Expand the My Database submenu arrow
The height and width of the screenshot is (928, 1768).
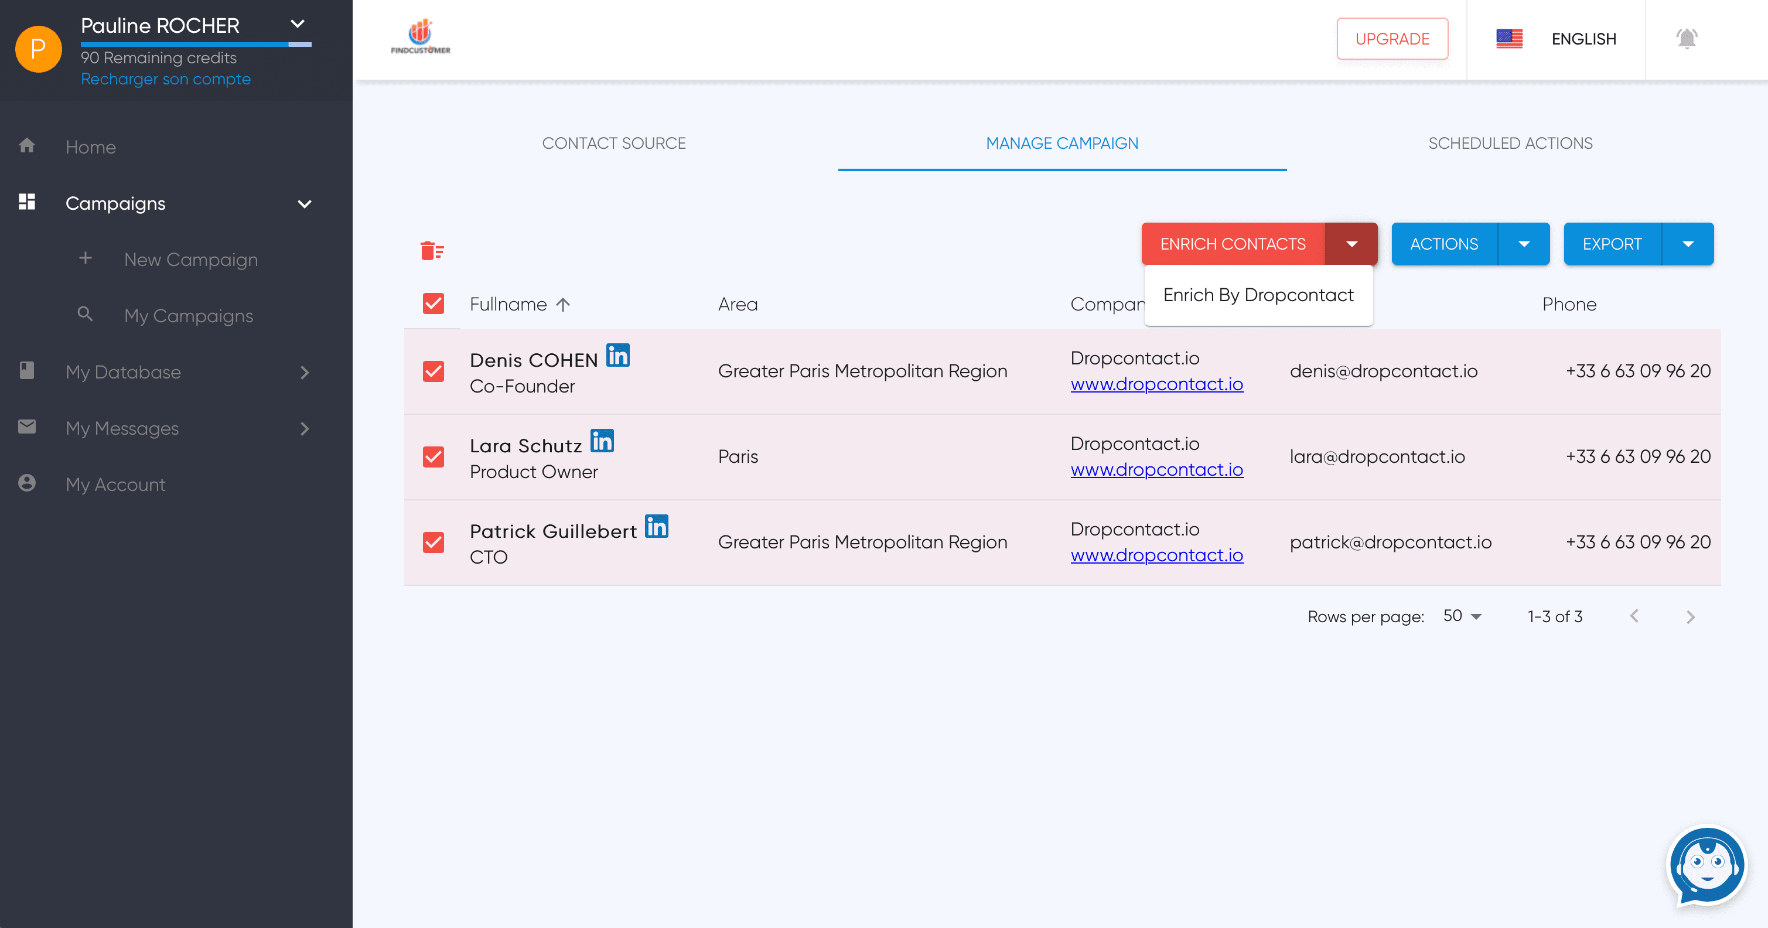(x=305, y=373)
